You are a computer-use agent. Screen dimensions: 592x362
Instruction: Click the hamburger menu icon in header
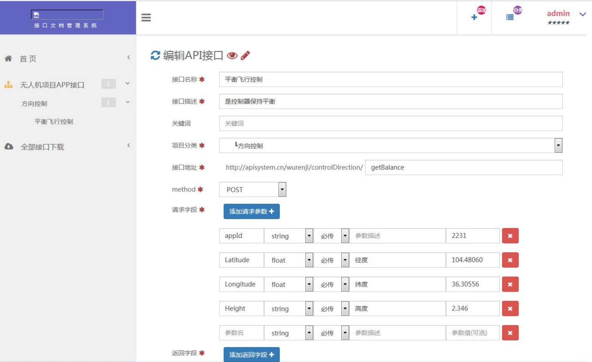tap(146, 18)
